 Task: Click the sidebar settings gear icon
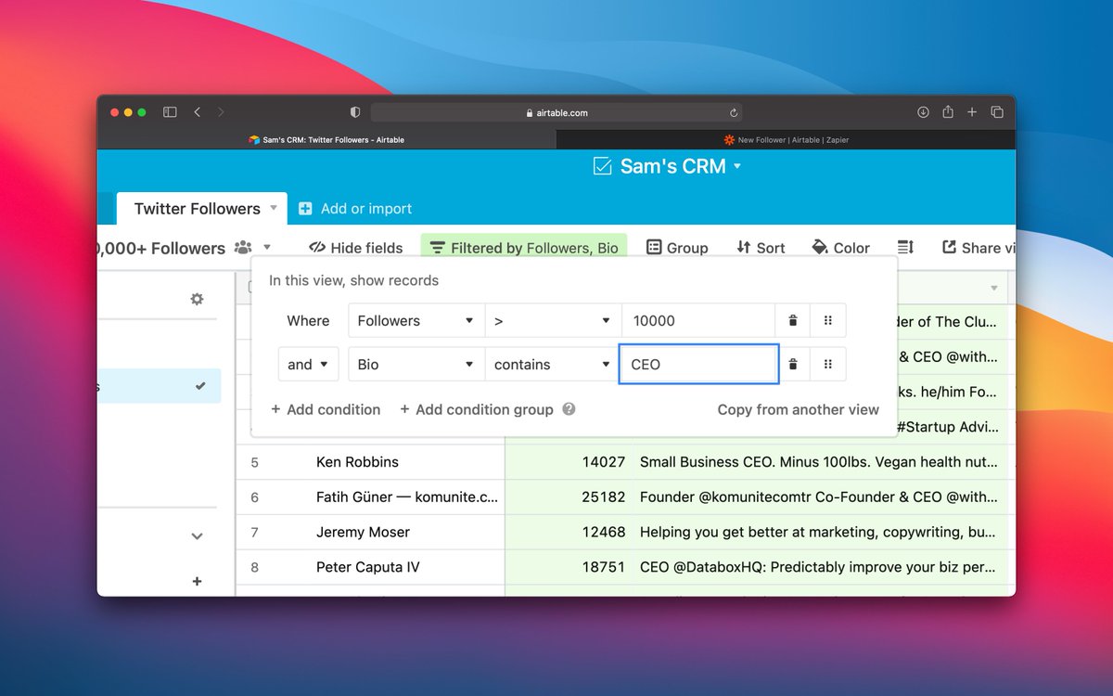pyautogui.click(x=197, y=299)
